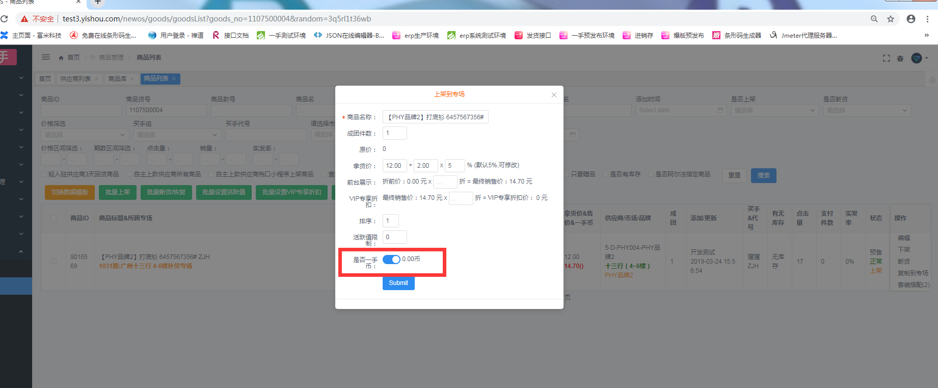This screenshot has height=388, width=938.
Task: Open the 一手测试环境 bookmark
Action: 281,35
